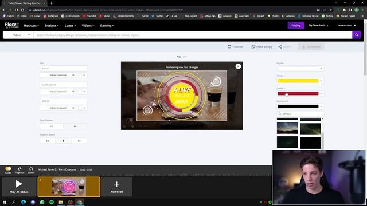Open font dropdown under 'BREVE' text
Viewport: 367px width, 206px height.
(58, 108)
